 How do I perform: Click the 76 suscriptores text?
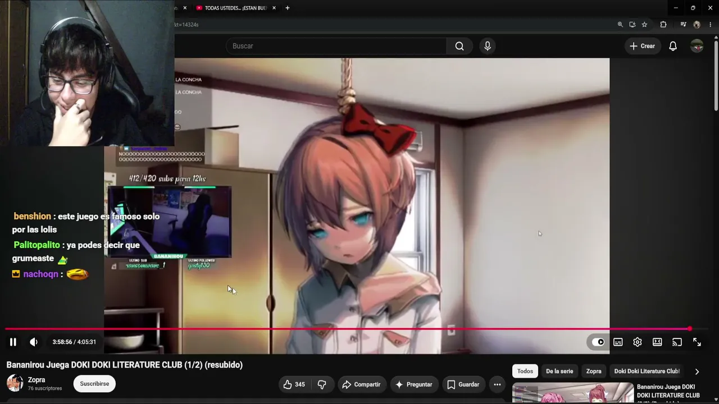coord(45,388)
